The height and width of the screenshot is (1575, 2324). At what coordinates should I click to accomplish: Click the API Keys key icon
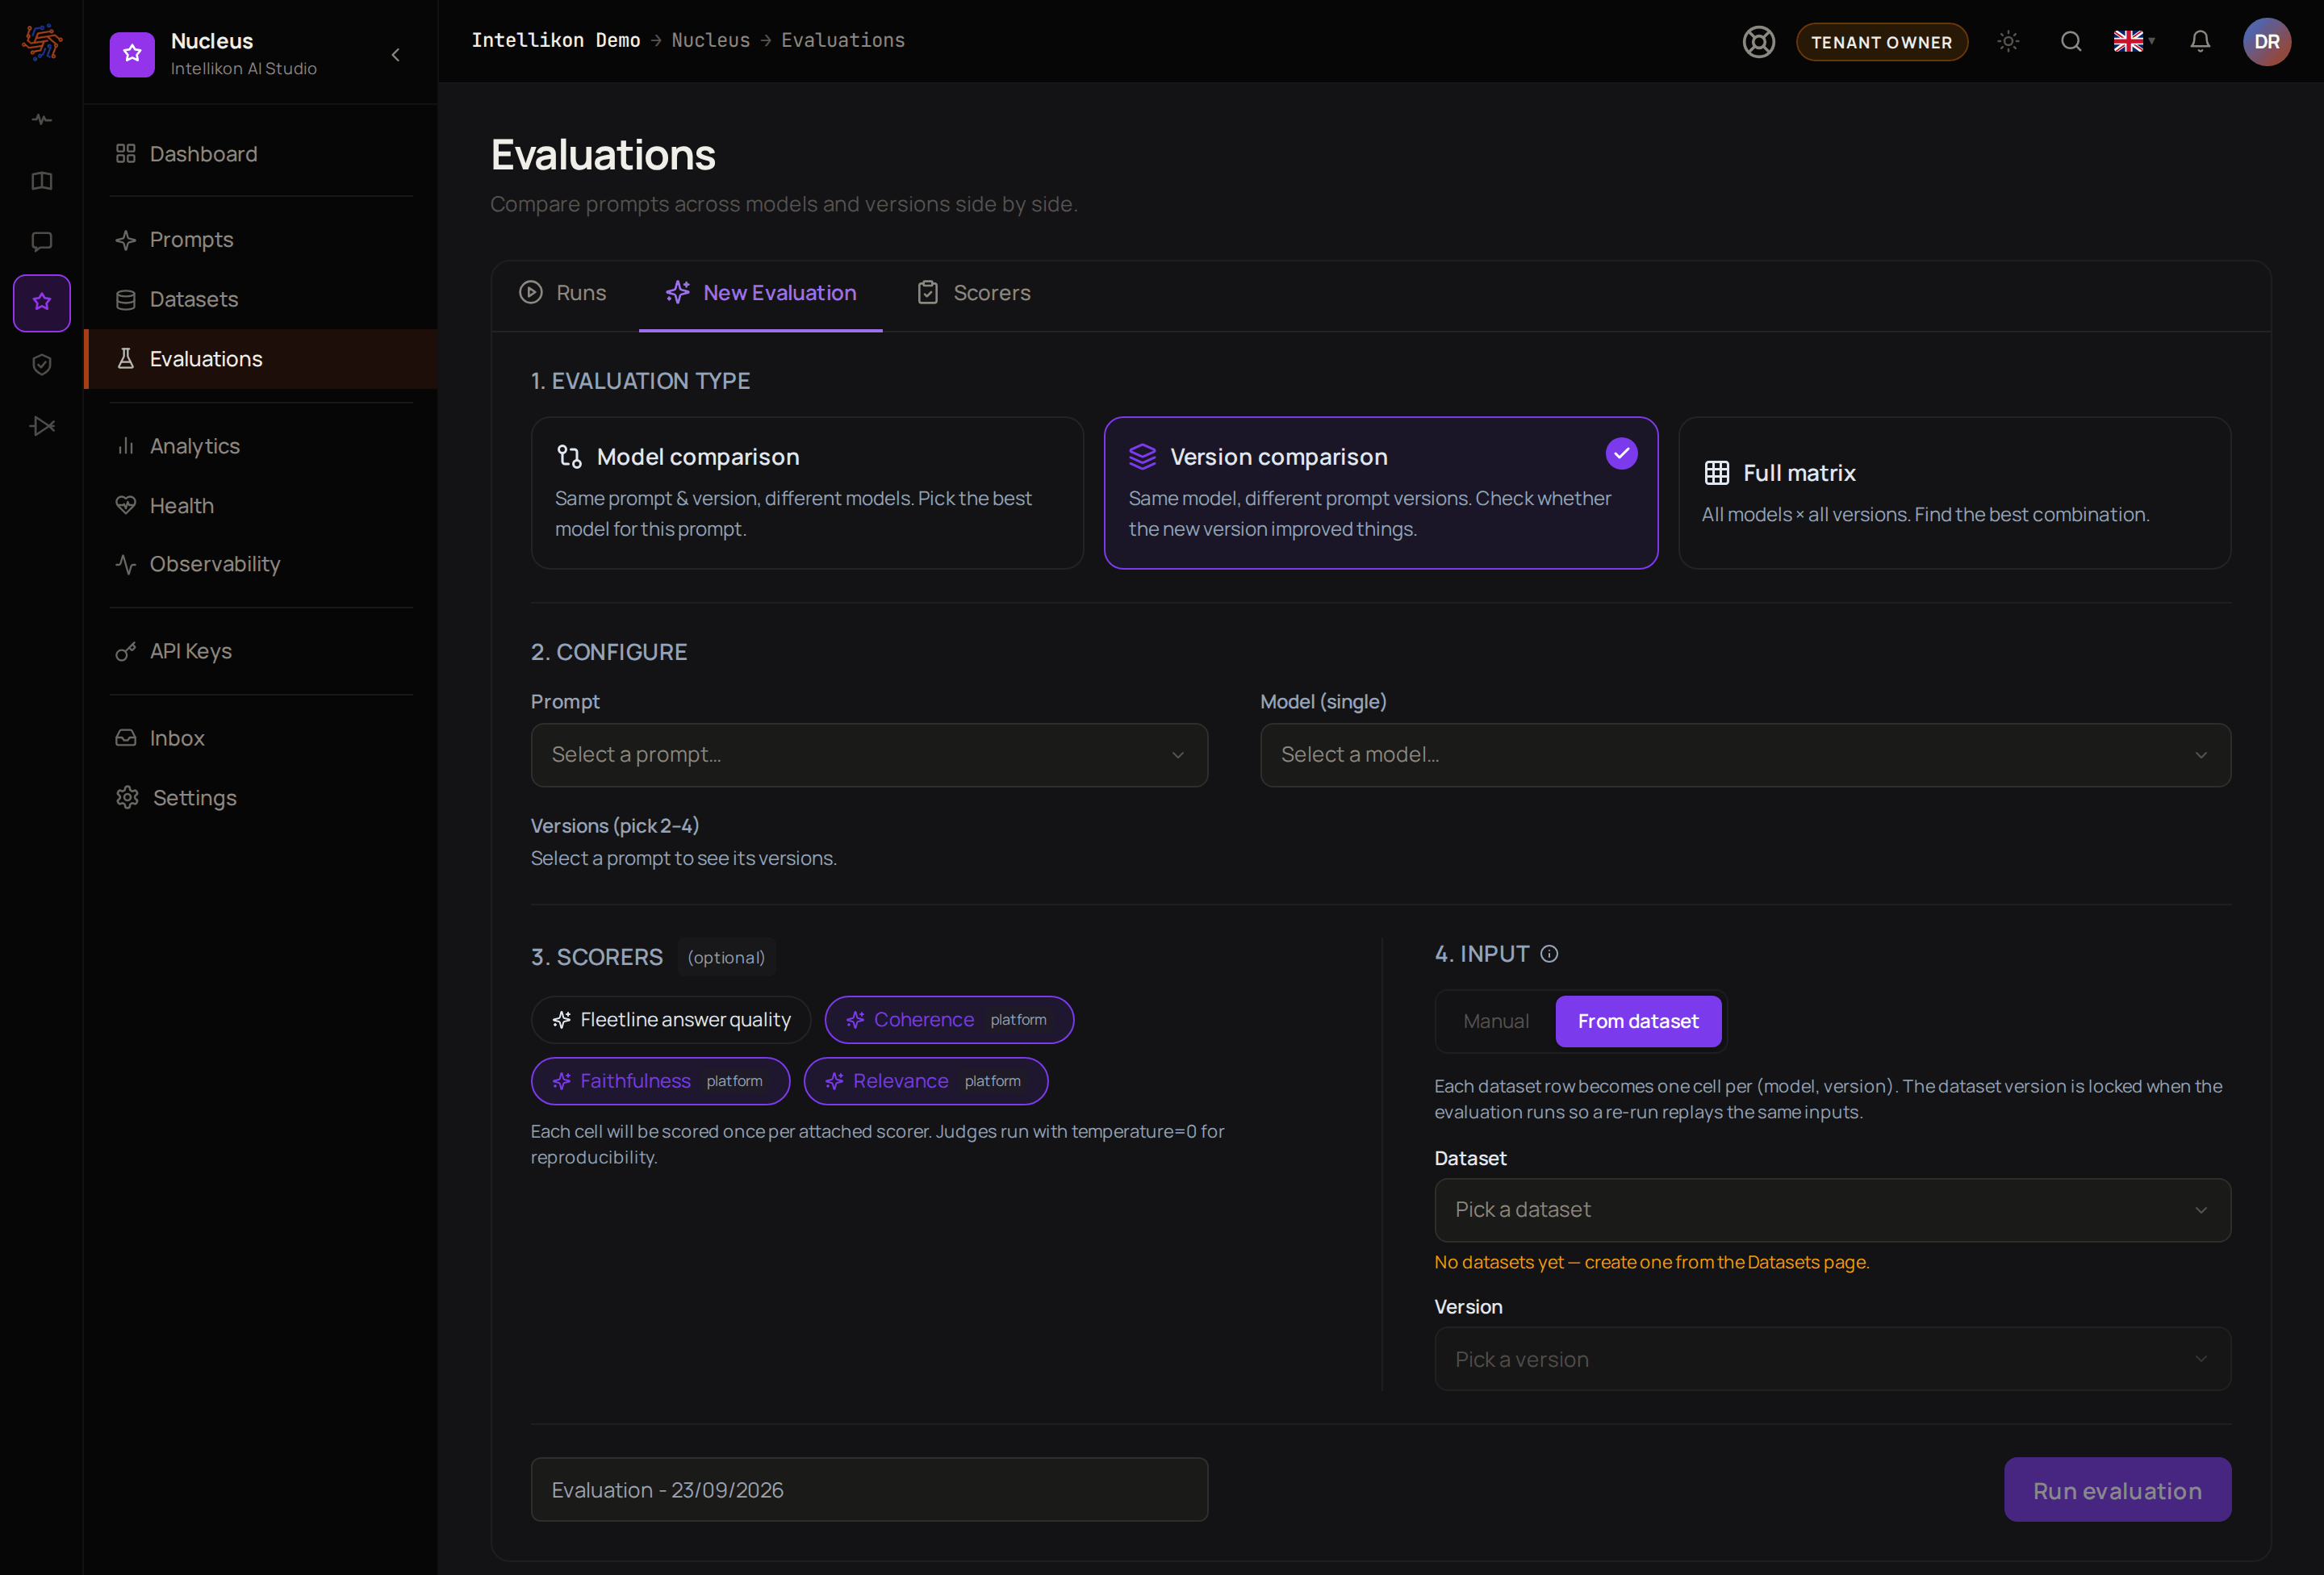click(125, 652)
